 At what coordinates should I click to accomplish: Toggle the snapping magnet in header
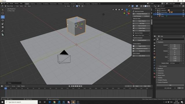pyautogui.click(x=77, y=6)
